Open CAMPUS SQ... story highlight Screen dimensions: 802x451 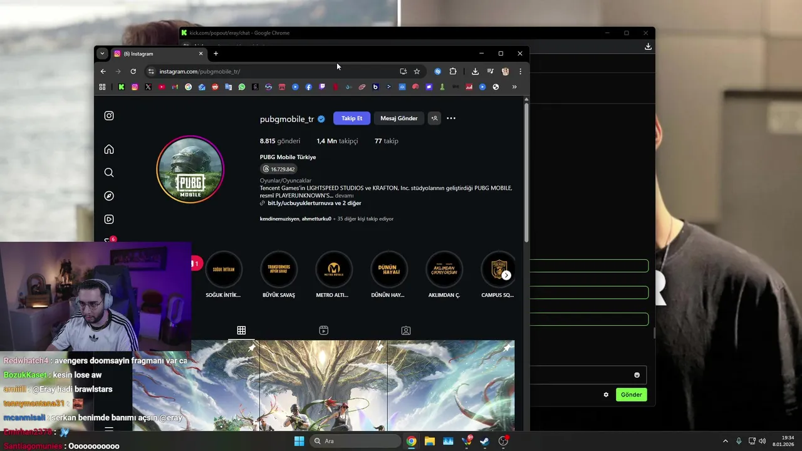coord(497,274)
